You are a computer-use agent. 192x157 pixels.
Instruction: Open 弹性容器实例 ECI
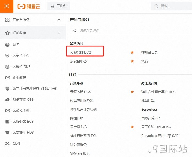click(83, 136)
